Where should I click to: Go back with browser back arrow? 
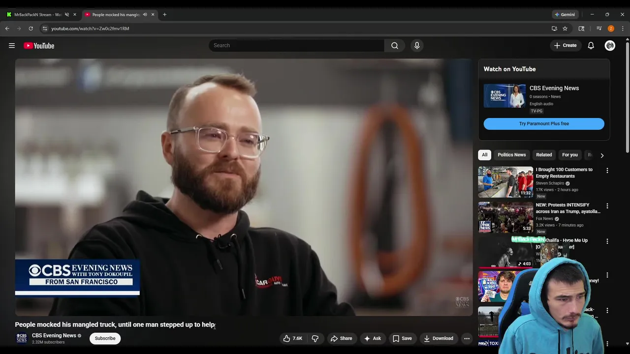pyautogui.click(x=7, y=29)
